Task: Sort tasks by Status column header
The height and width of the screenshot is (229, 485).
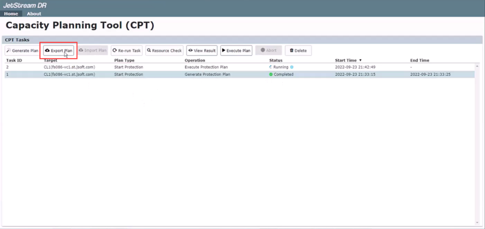Action: (276, 60)
